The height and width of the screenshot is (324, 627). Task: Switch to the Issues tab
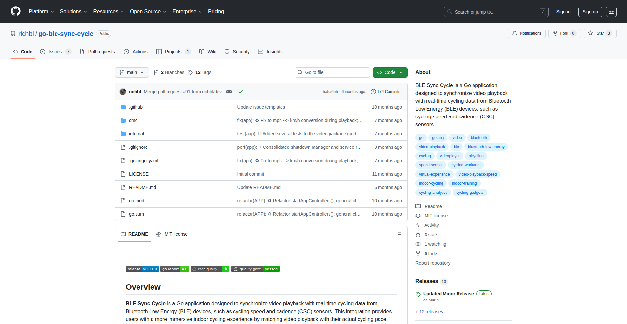click(56, 52)
